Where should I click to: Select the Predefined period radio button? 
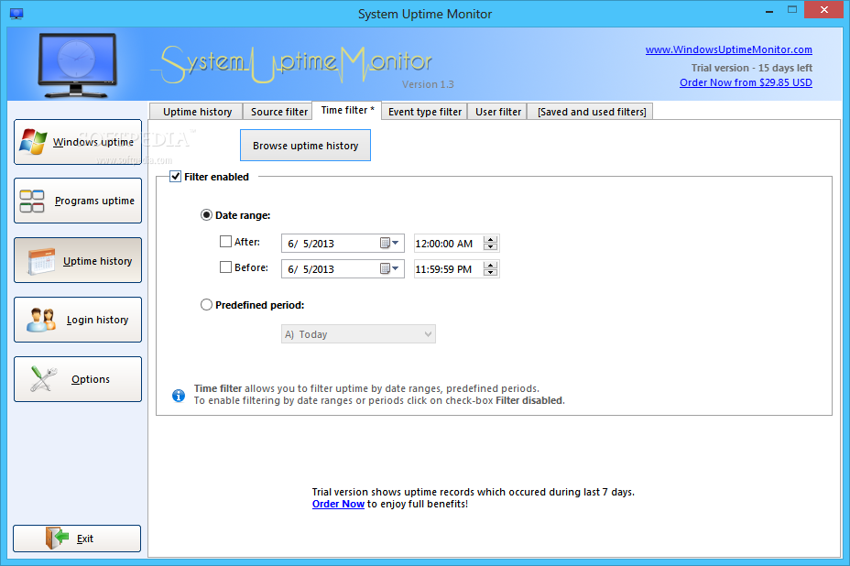pyautogui.click(x=206, y=305)
